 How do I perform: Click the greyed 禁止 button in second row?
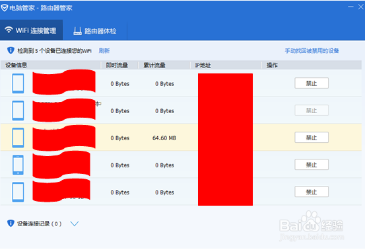[312, 110]
